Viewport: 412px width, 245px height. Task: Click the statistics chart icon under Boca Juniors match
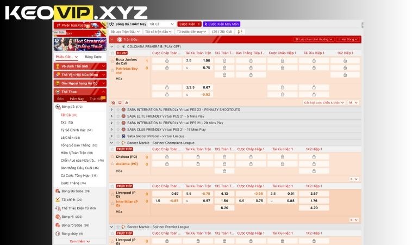pos(126,102)
